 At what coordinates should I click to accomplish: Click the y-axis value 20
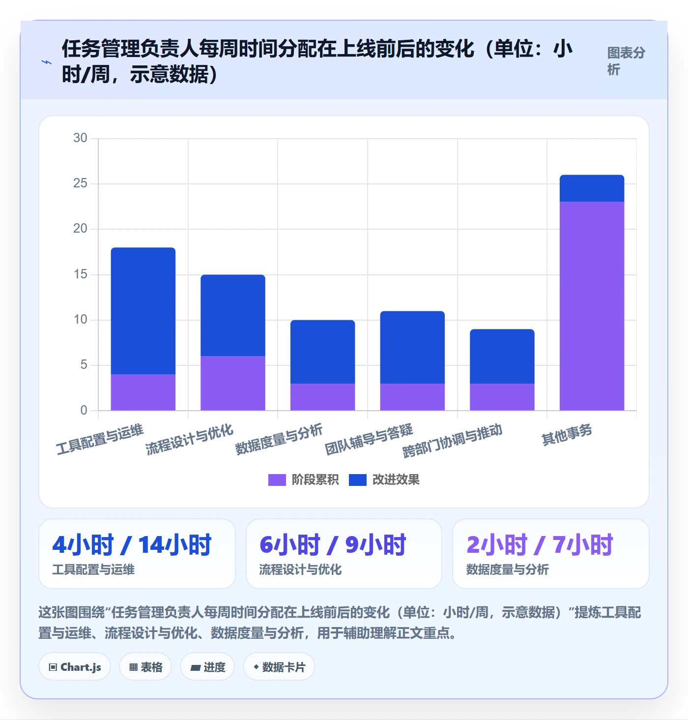[x=80, y=229]
